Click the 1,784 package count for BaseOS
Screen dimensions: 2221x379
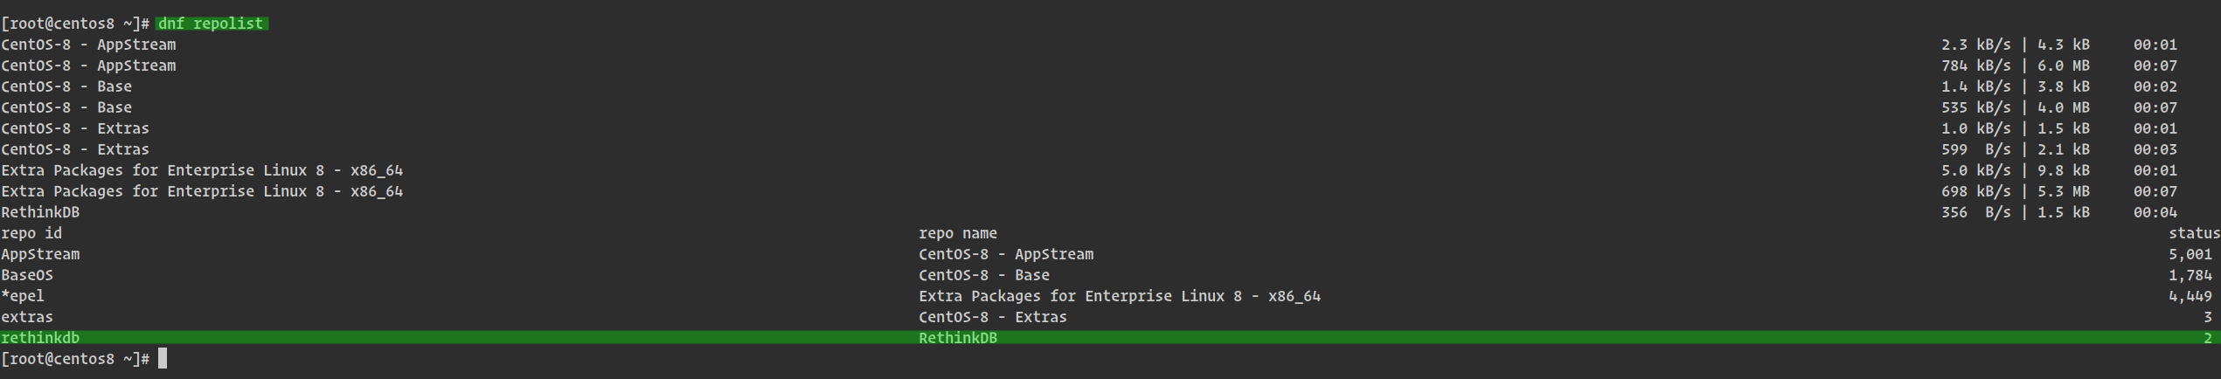click(2190, 275)
